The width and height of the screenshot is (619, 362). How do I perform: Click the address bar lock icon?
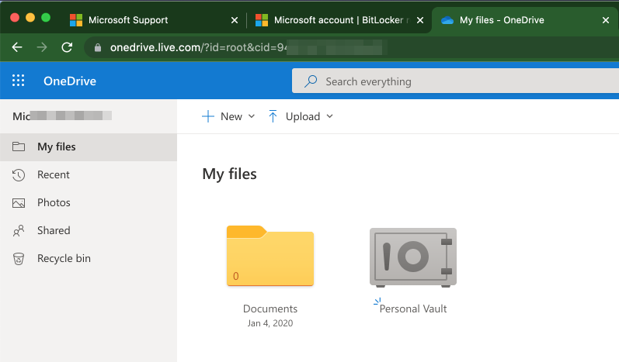(x=98, y=48)
